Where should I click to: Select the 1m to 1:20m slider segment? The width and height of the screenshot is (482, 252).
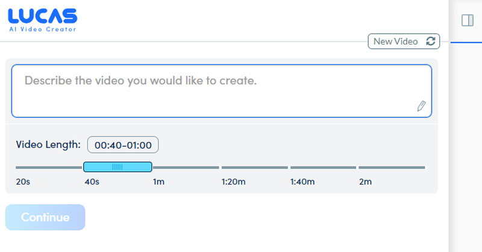tap(186, 168)
